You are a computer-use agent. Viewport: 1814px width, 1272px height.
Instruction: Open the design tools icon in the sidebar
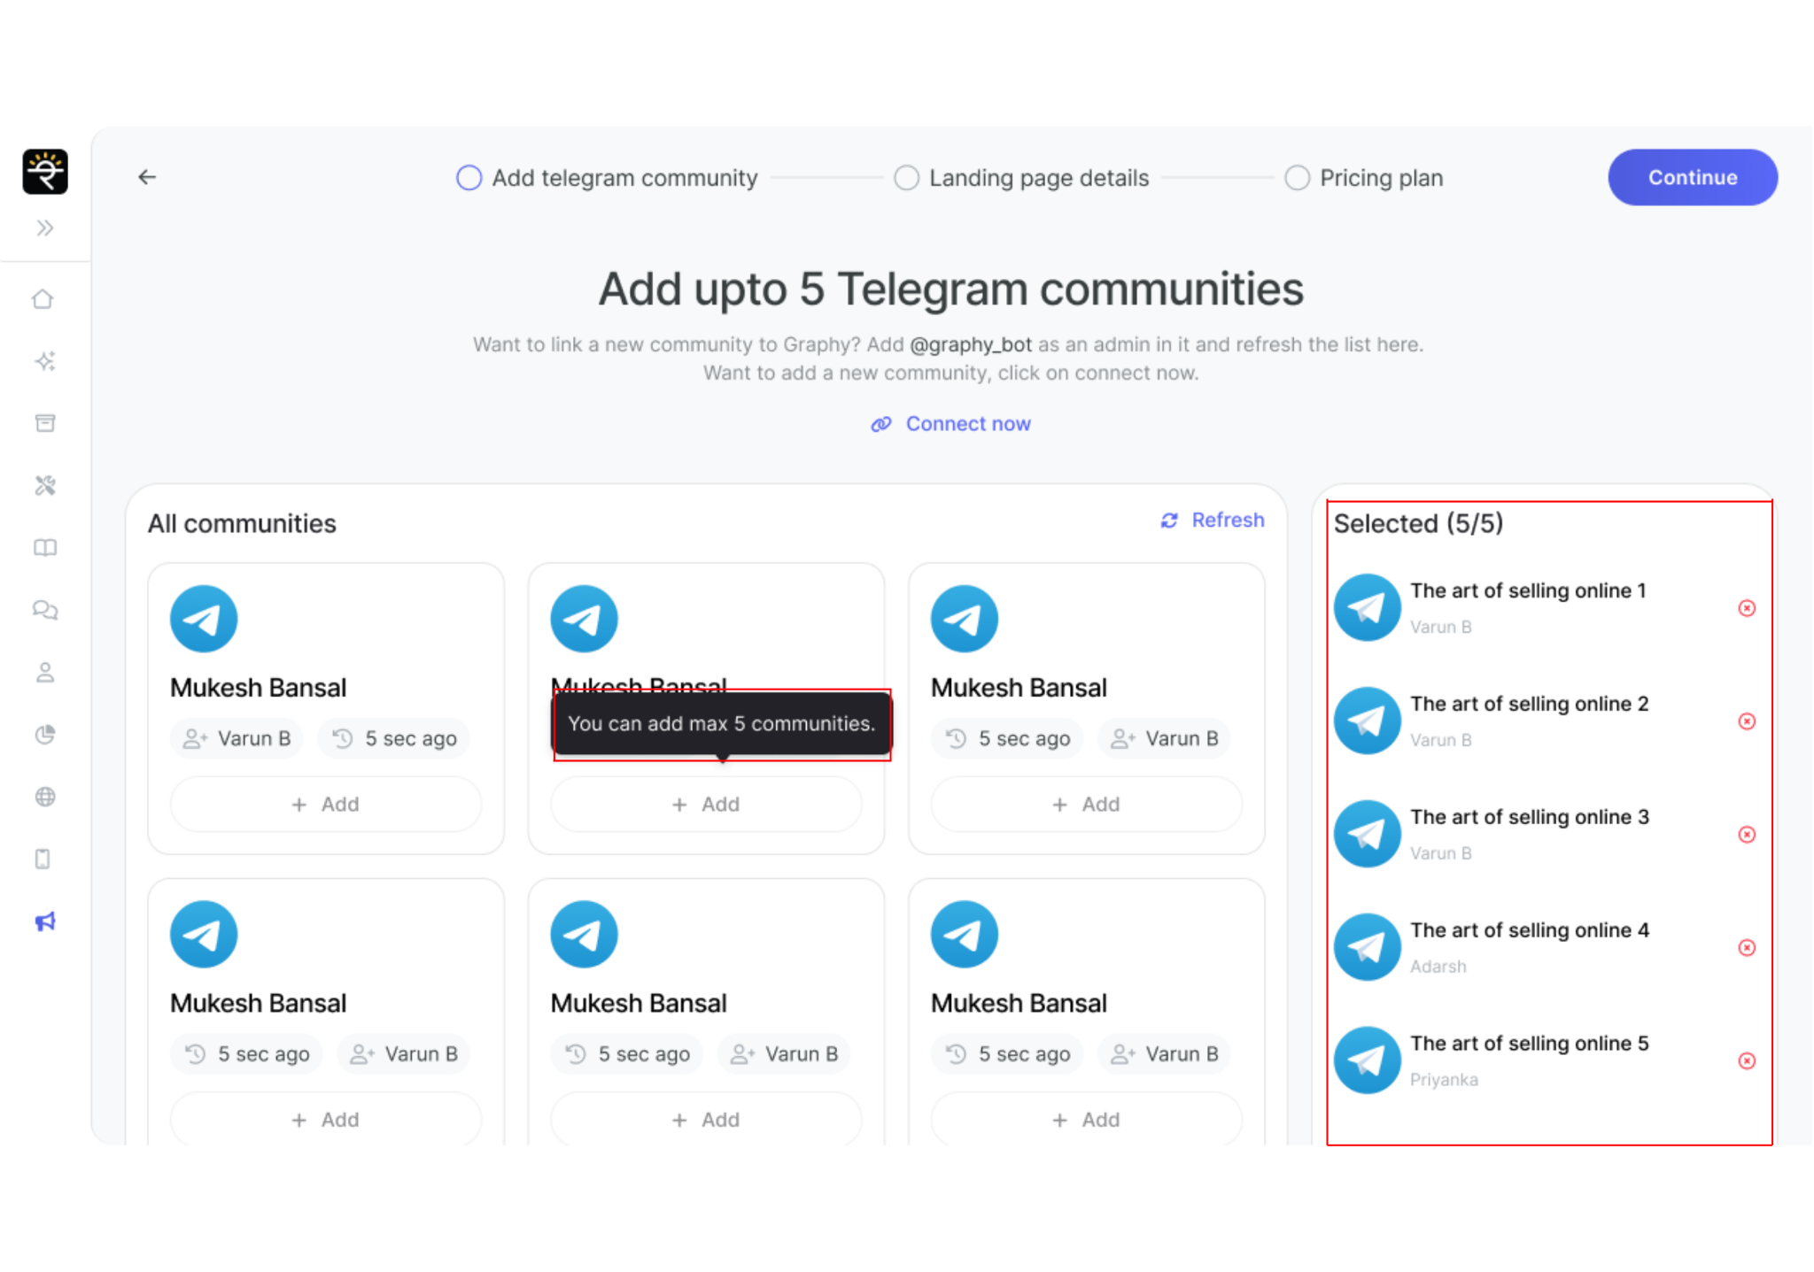45,485
